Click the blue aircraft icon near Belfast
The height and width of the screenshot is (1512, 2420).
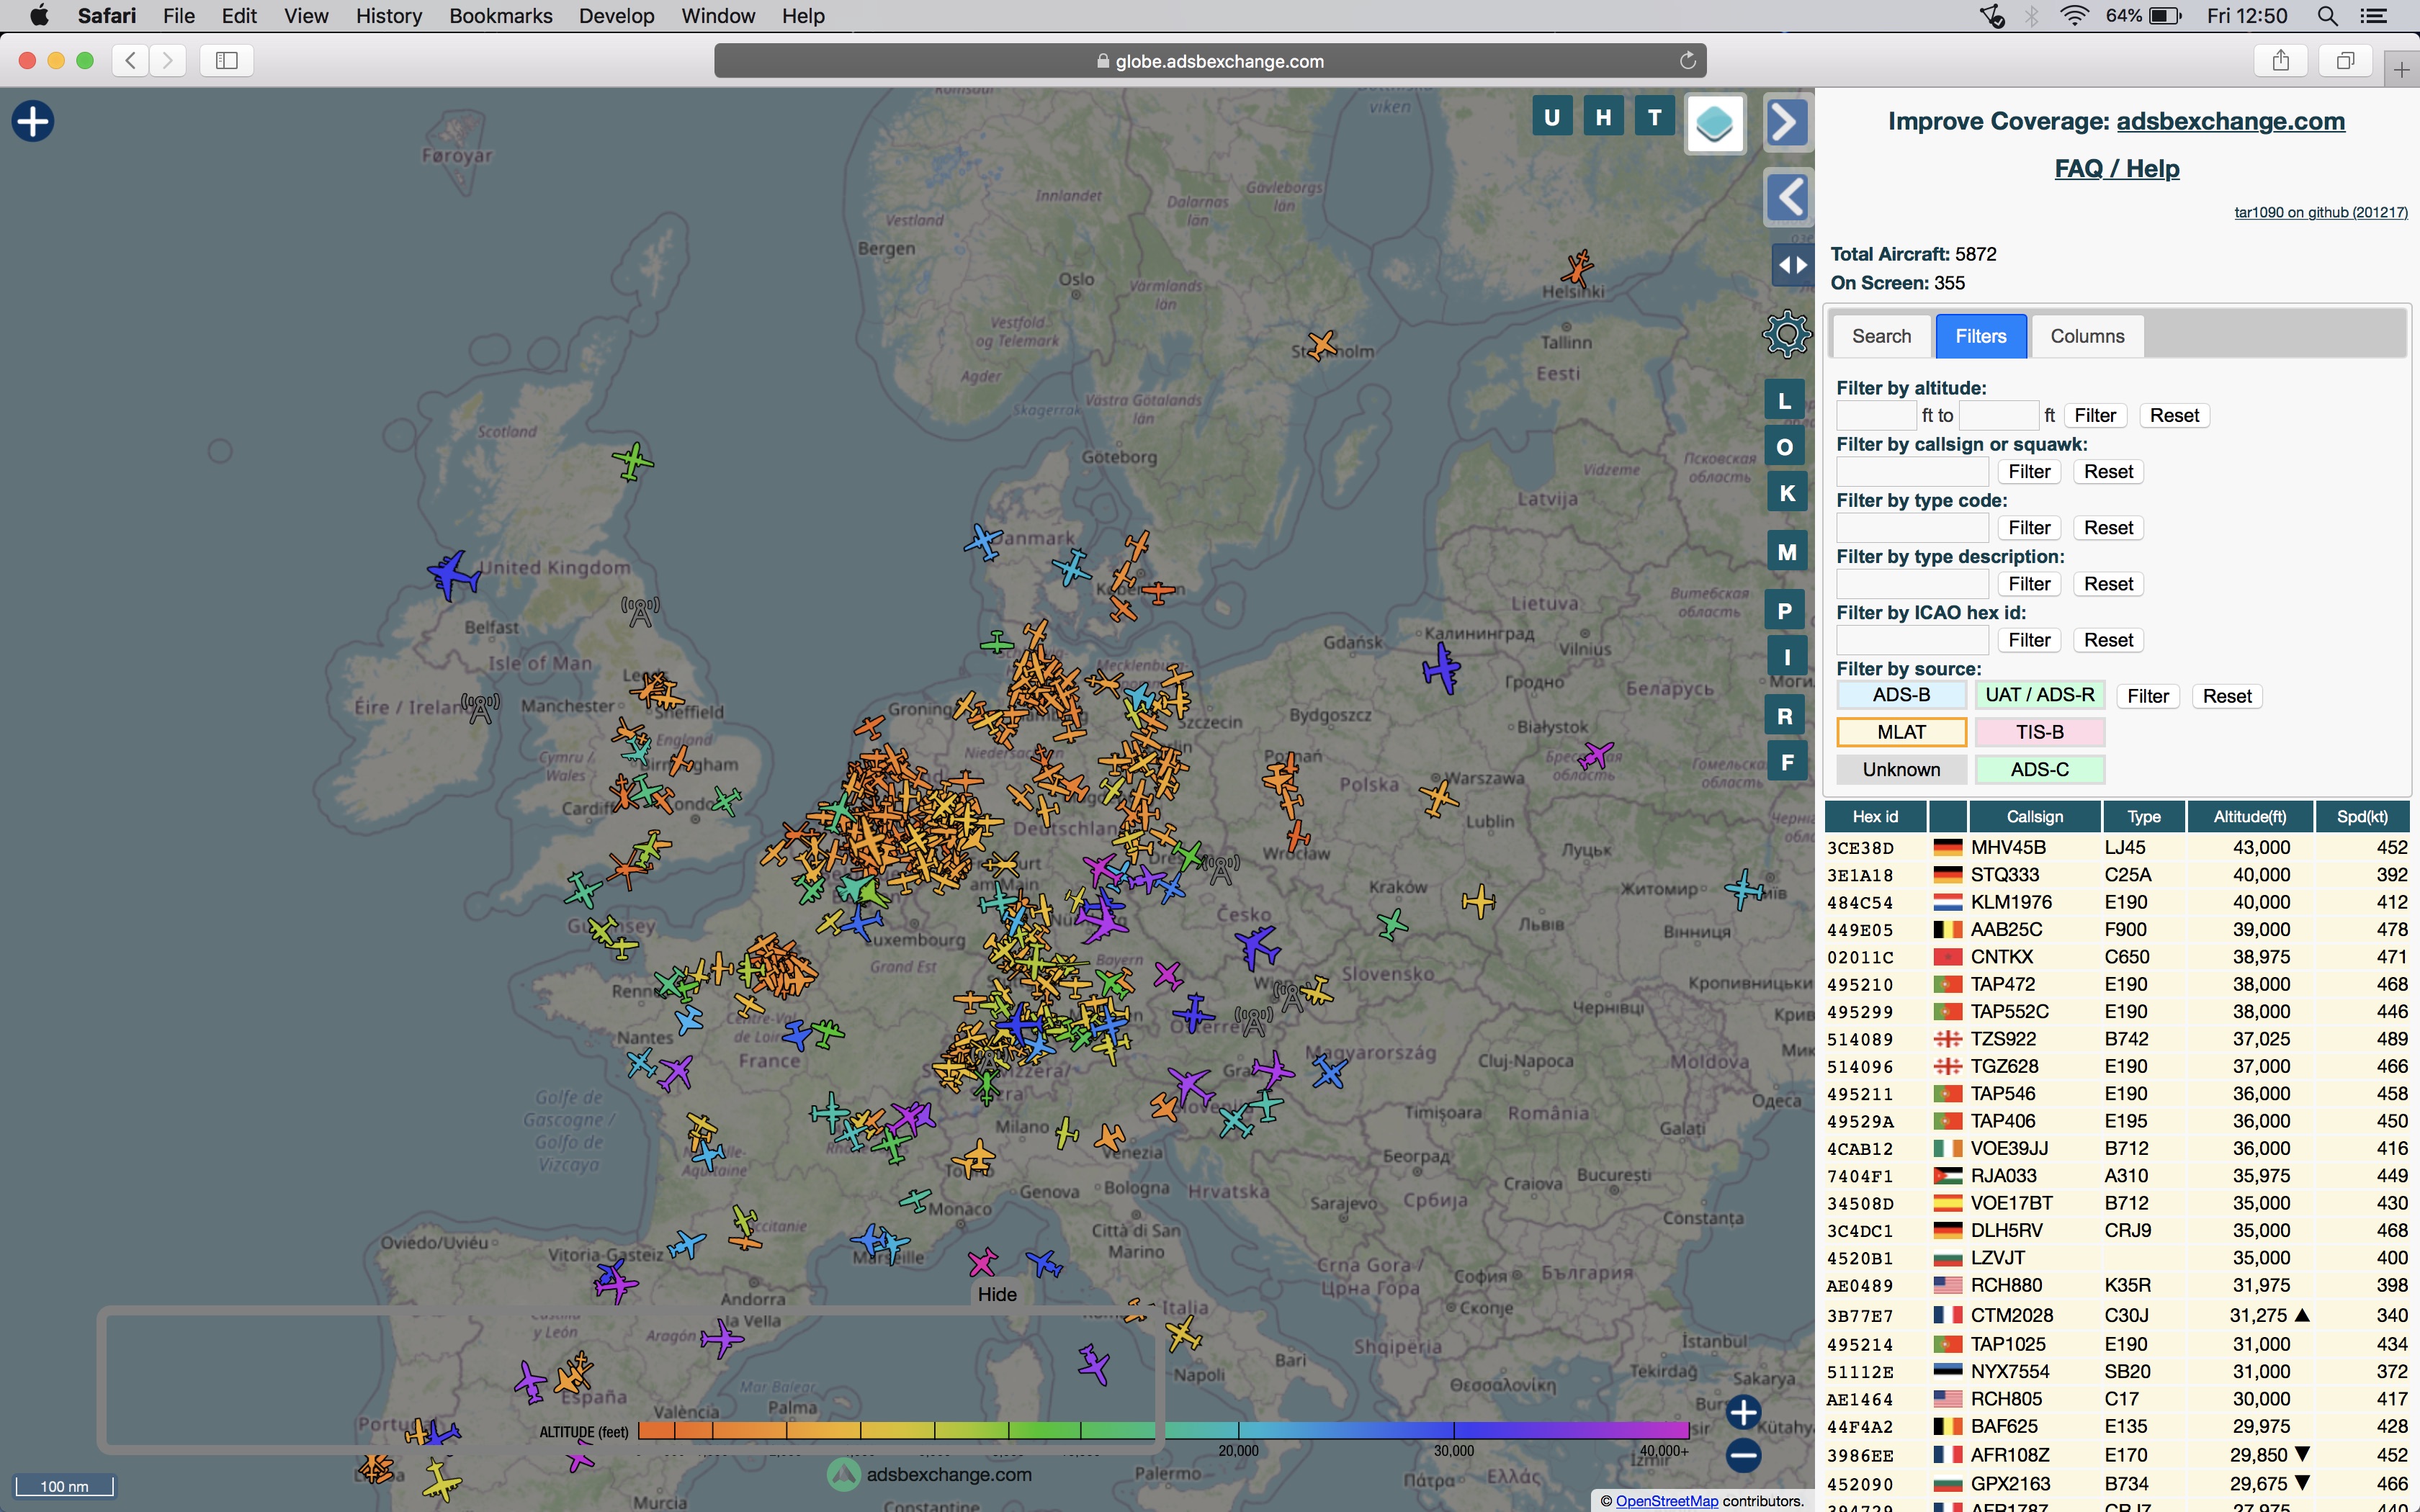[x=454, y=575]
